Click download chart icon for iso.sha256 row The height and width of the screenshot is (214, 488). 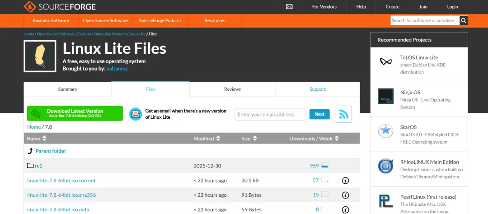[x=324, y=194]
